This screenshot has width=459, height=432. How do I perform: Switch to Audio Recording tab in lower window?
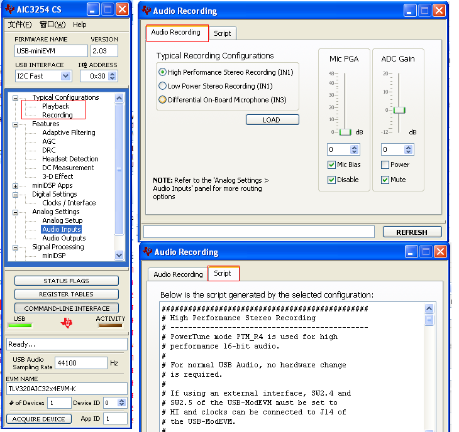[x=178, y=274]
